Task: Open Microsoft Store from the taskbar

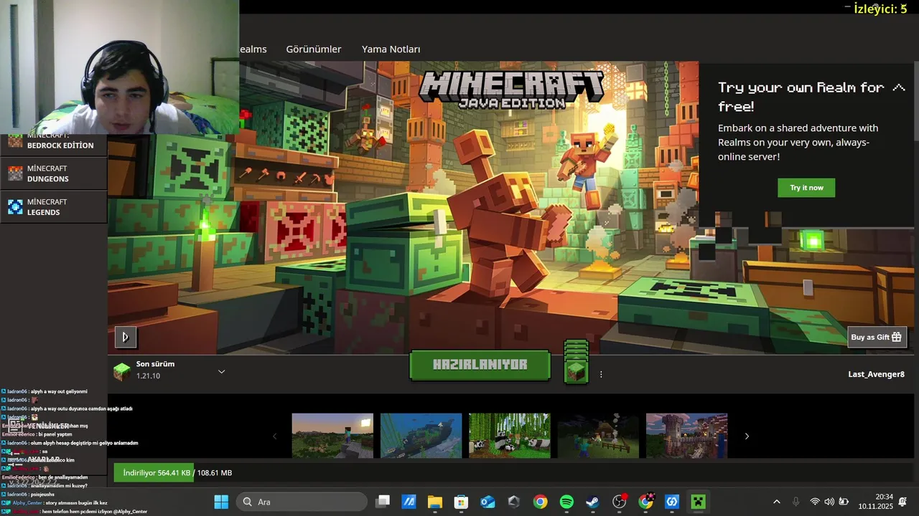Action: click(x=461, y=502)
